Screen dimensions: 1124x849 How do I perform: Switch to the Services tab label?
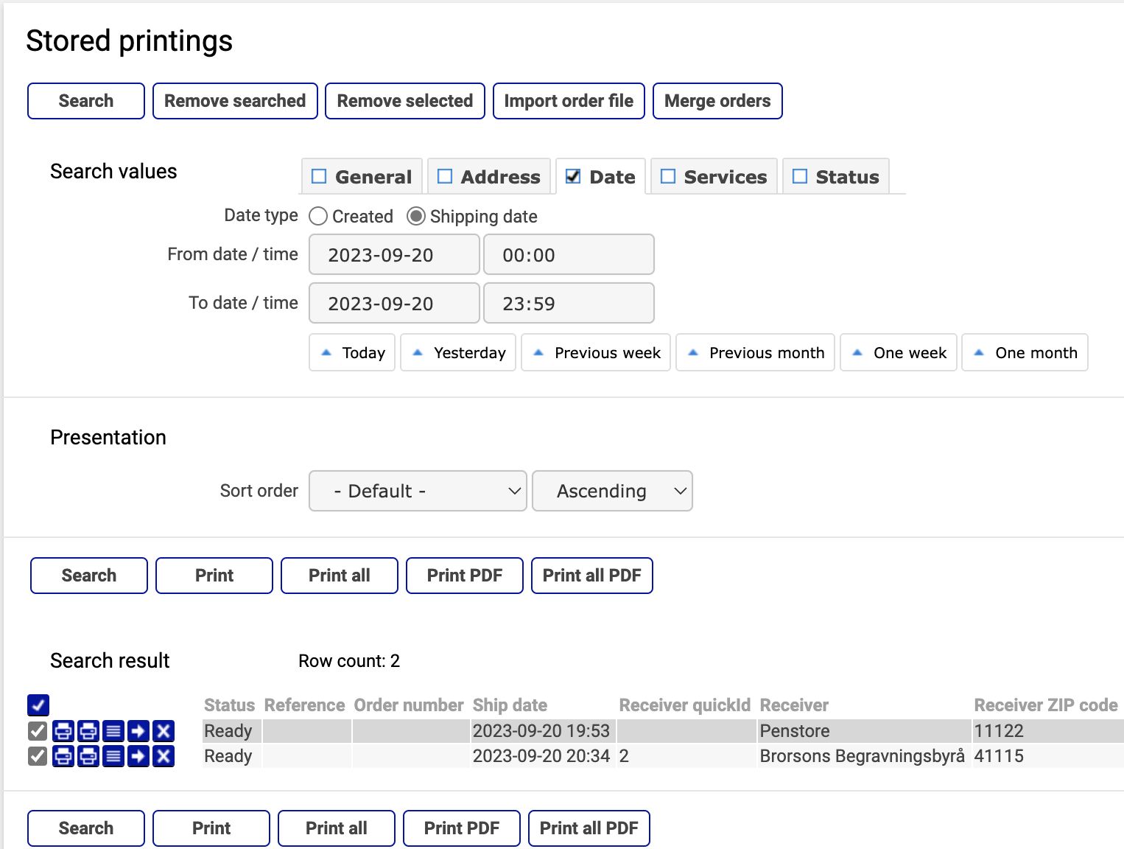(x=726, y=177)
